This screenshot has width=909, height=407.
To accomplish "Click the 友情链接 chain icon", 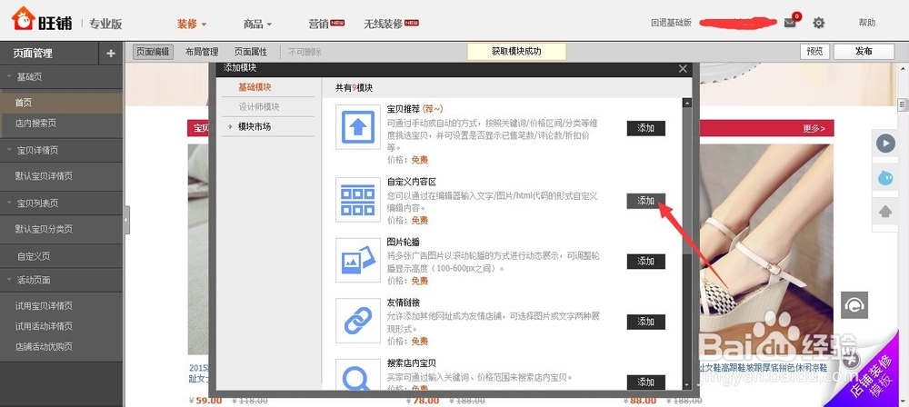I will (357, 321).
